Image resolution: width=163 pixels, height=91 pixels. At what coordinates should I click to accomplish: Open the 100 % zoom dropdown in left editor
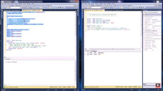[8, 57]
